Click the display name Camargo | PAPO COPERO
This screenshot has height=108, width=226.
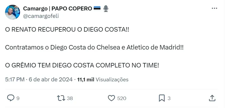57,9
